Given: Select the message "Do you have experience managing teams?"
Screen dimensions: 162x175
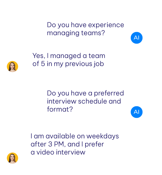Looking at the screenshot, I should [85, 29].
